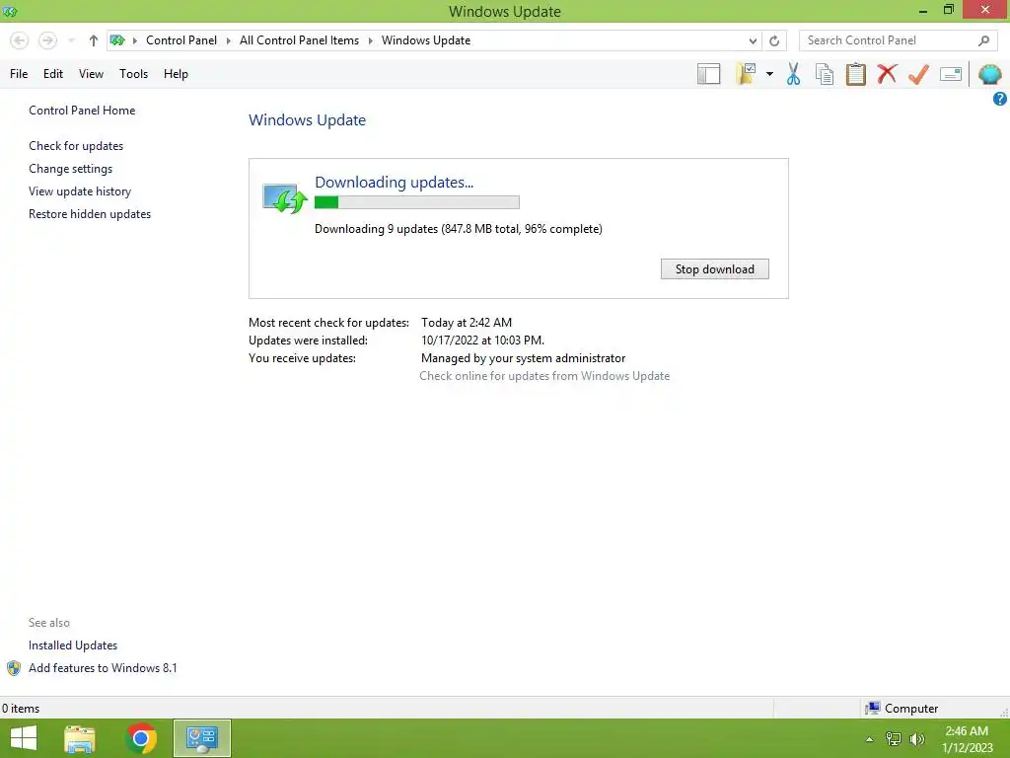Open the Tools menu
This screenshot has height=758, width=1010.
click(x=133, y=74)
